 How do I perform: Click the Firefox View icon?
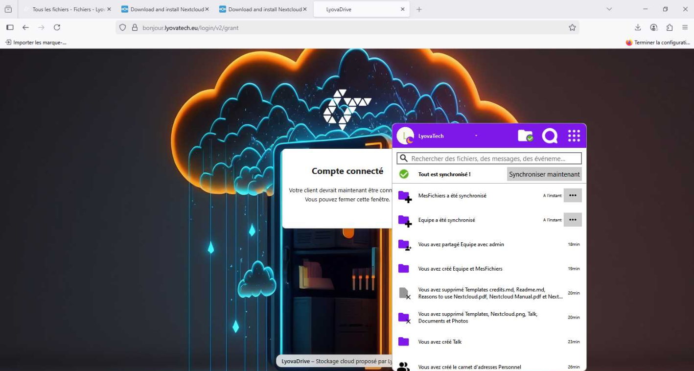(8, 9)
